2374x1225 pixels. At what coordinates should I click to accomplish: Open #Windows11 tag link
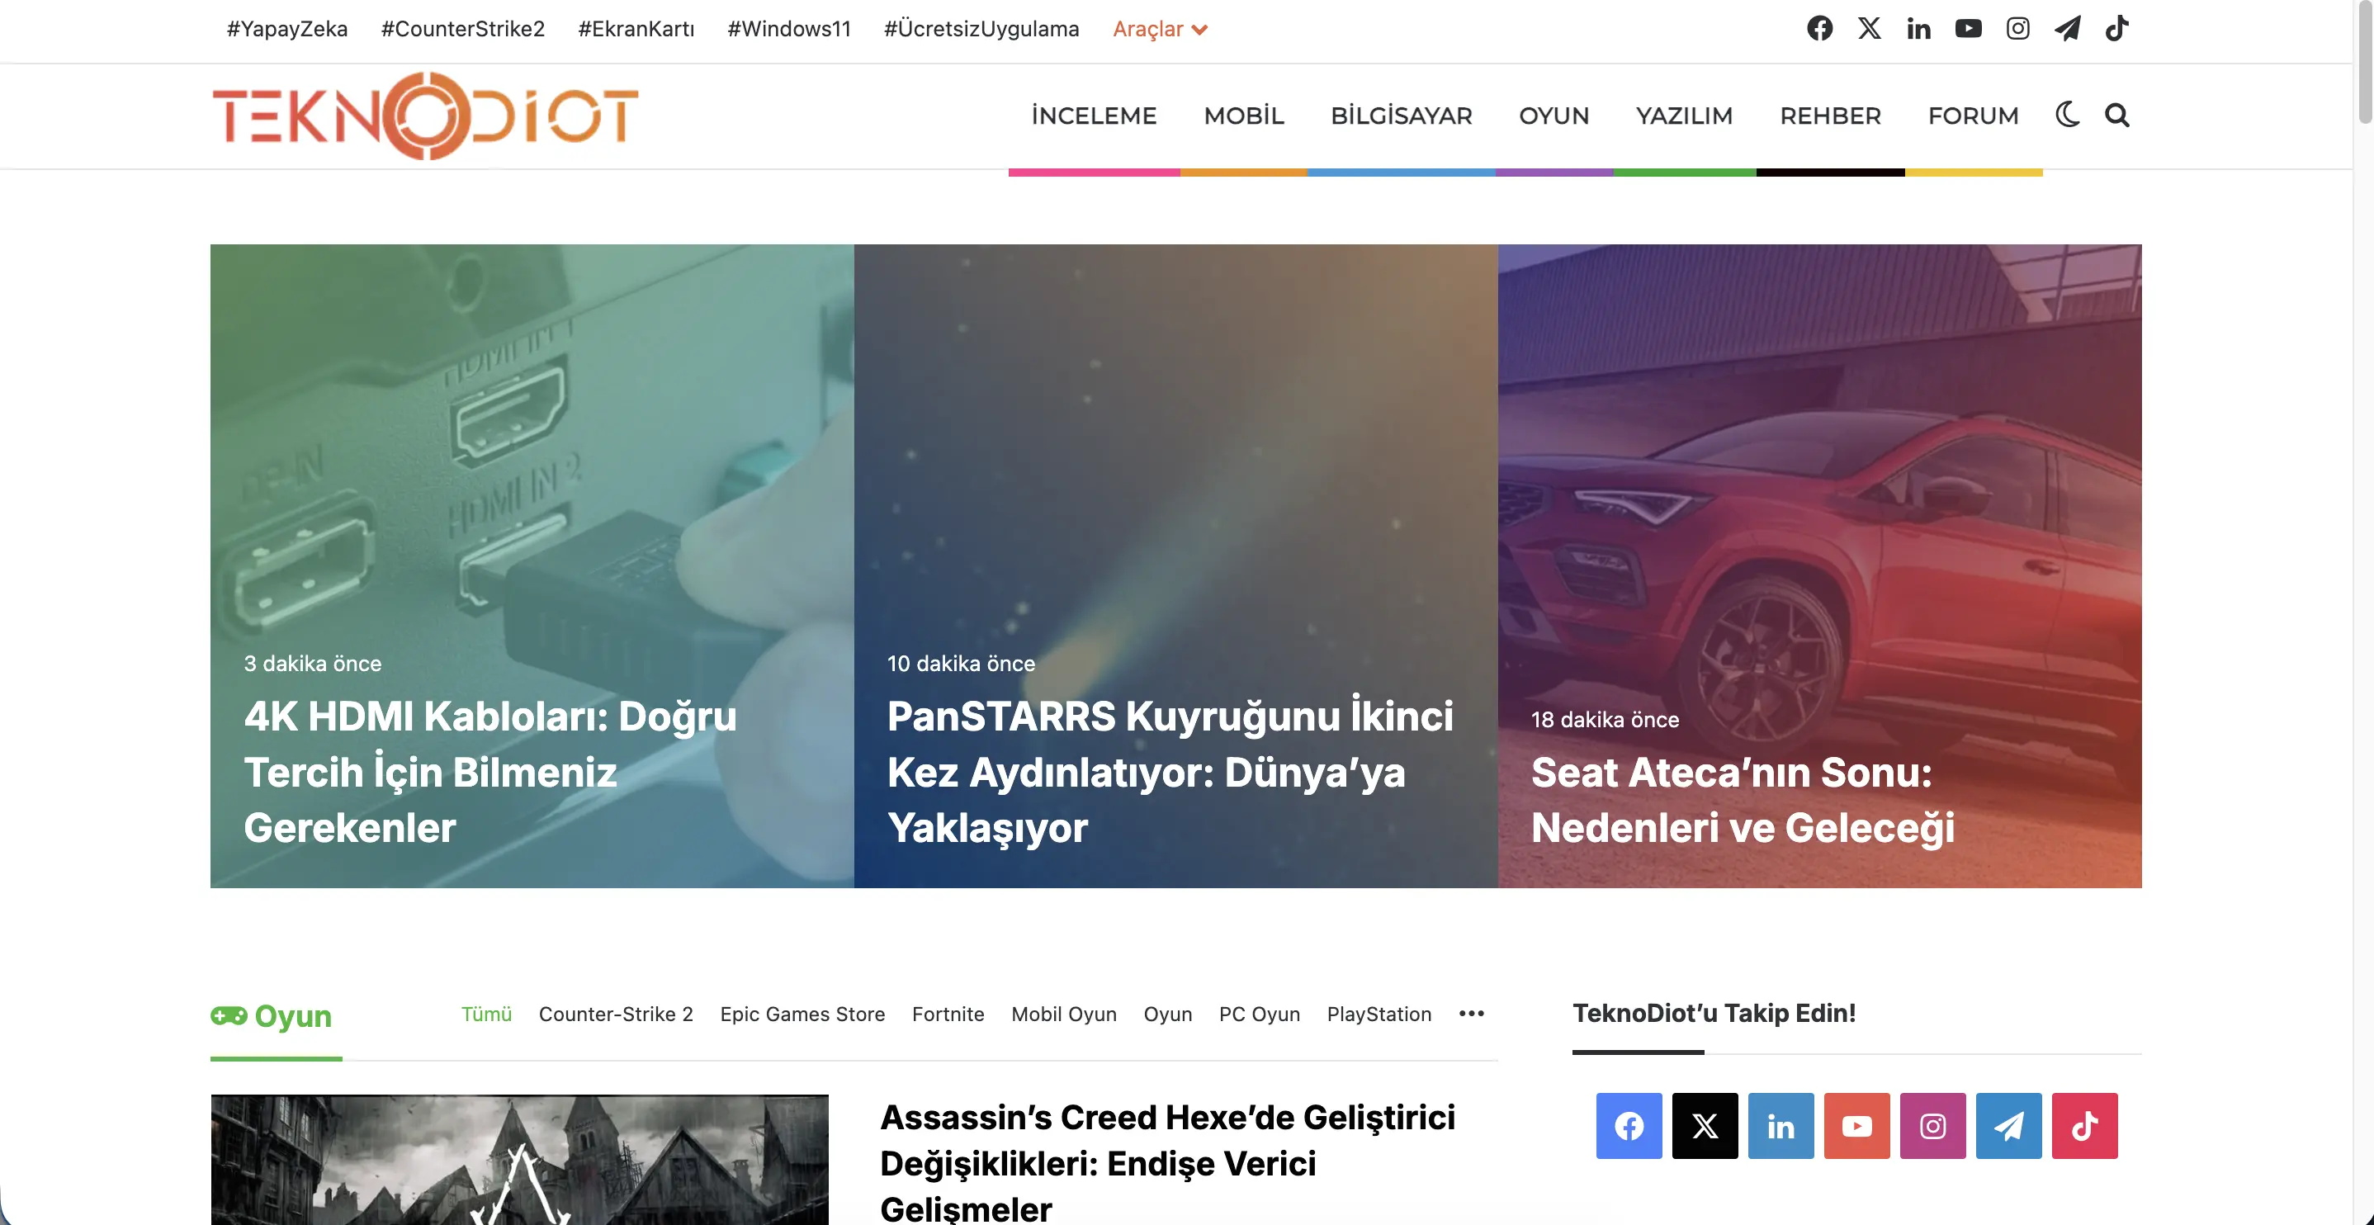pyautogui.click(x=789, y=29)
